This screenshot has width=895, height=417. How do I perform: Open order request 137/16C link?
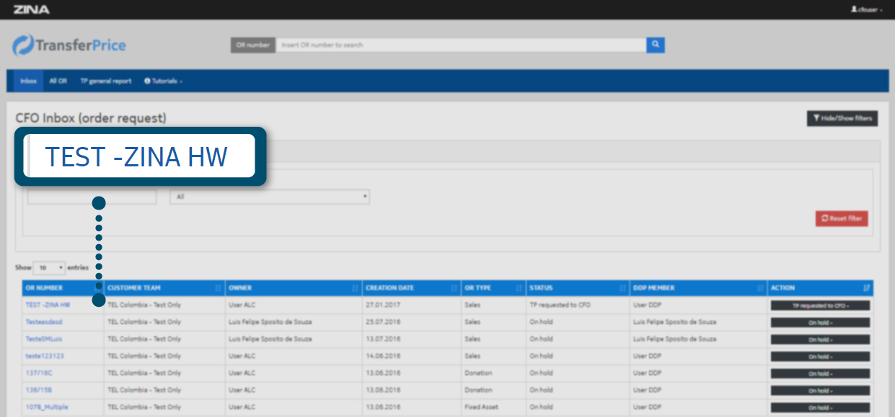click(38, 373)
